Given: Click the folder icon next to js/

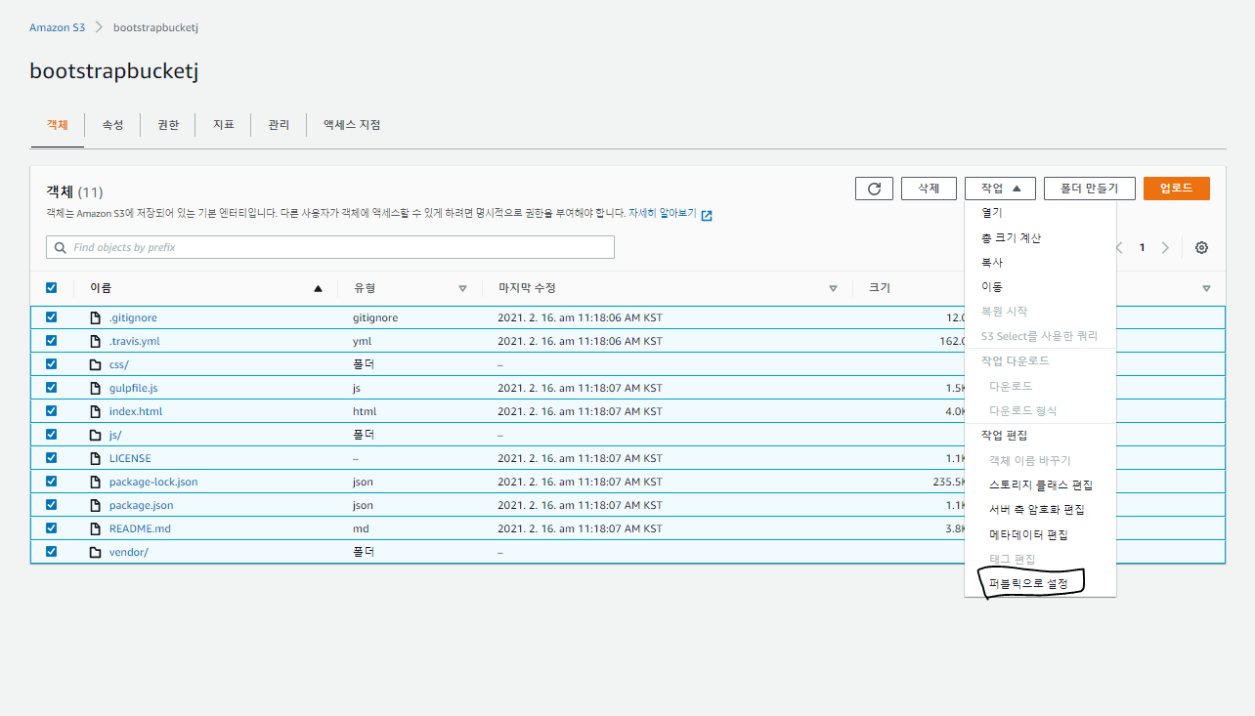Looking at the screenshot, I should [x=95, y=435].
